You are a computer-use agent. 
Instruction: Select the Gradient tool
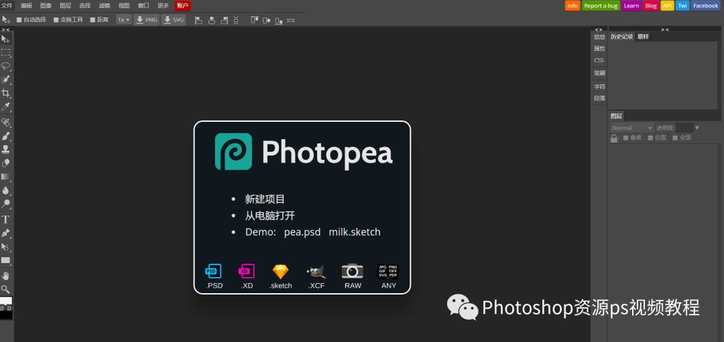(6, 176)
